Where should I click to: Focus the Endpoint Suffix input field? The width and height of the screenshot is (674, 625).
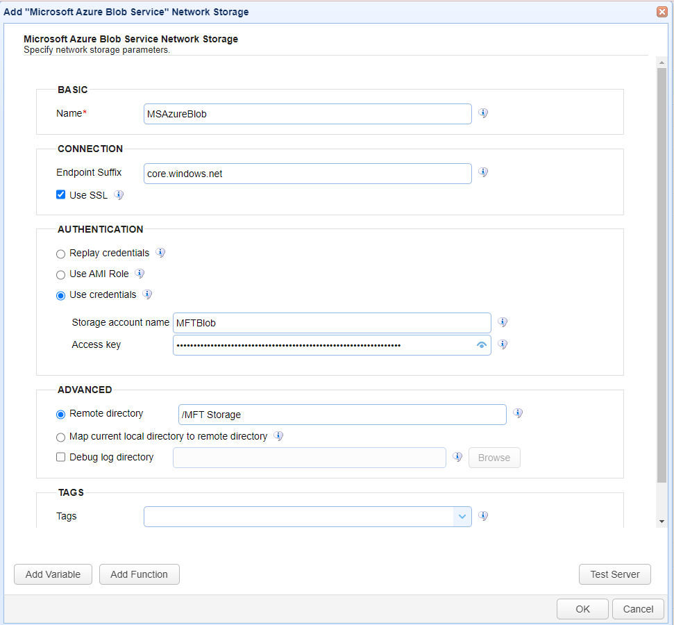click(307, 174)
